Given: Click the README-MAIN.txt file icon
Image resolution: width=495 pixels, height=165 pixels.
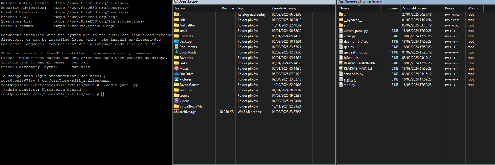Looking at the screenshot, I should 341,69.
